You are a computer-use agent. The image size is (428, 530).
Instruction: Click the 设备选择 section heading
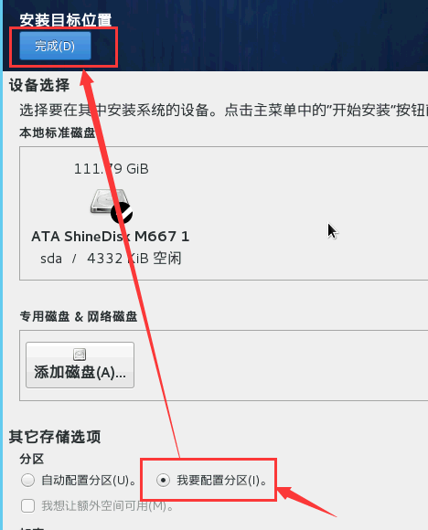coord(39,85)
